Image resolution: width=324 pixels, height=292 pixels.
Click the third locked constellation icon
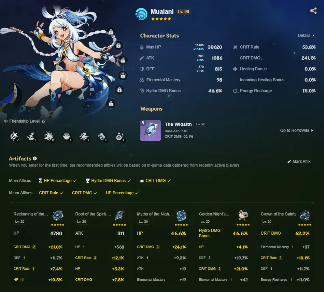(x=123, y=60)
